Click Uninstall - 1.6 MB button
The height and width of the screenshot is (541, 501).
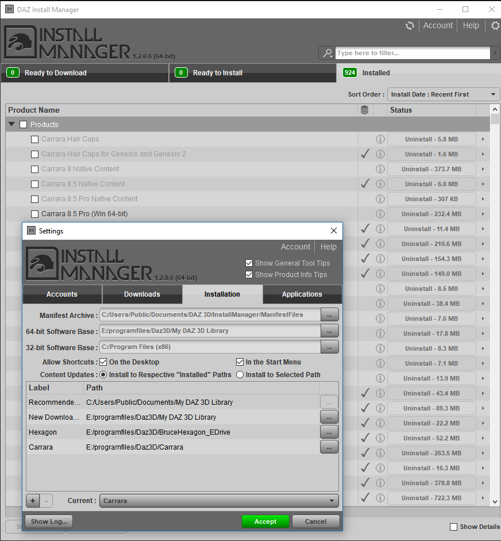click(431, 154)
